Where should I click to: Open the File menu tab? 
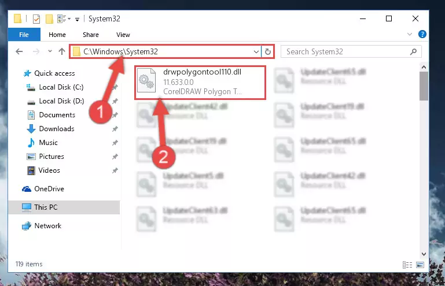coord(24,35)
